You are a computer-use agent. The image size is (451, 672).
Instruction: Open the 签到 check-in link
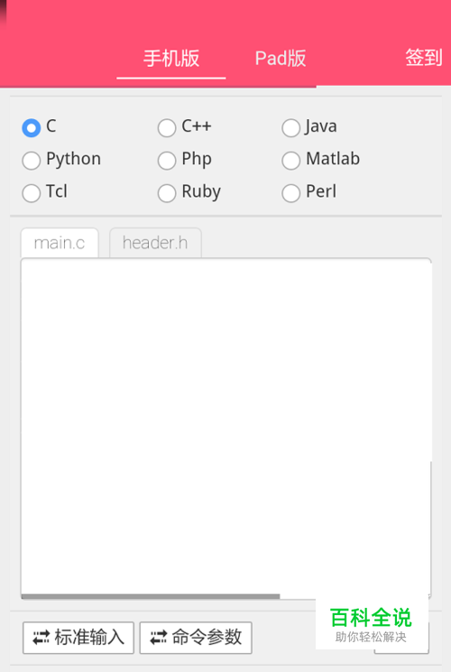point(424,58)
